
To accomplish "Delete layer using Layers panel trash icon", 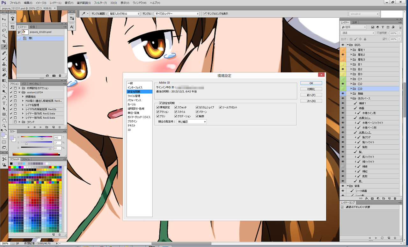I will tap(395, 198).
